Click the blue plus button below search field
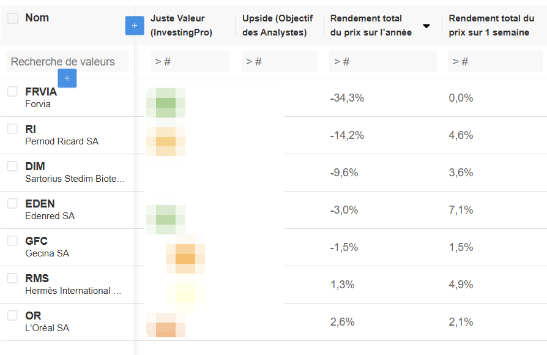547x355 pixels. (67, 78)
